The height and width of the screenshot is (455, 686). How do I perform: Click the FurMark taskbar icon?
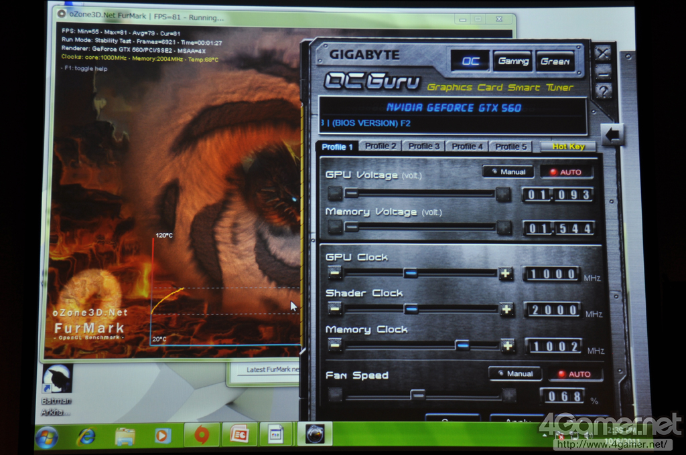click(x=202, y=436)
